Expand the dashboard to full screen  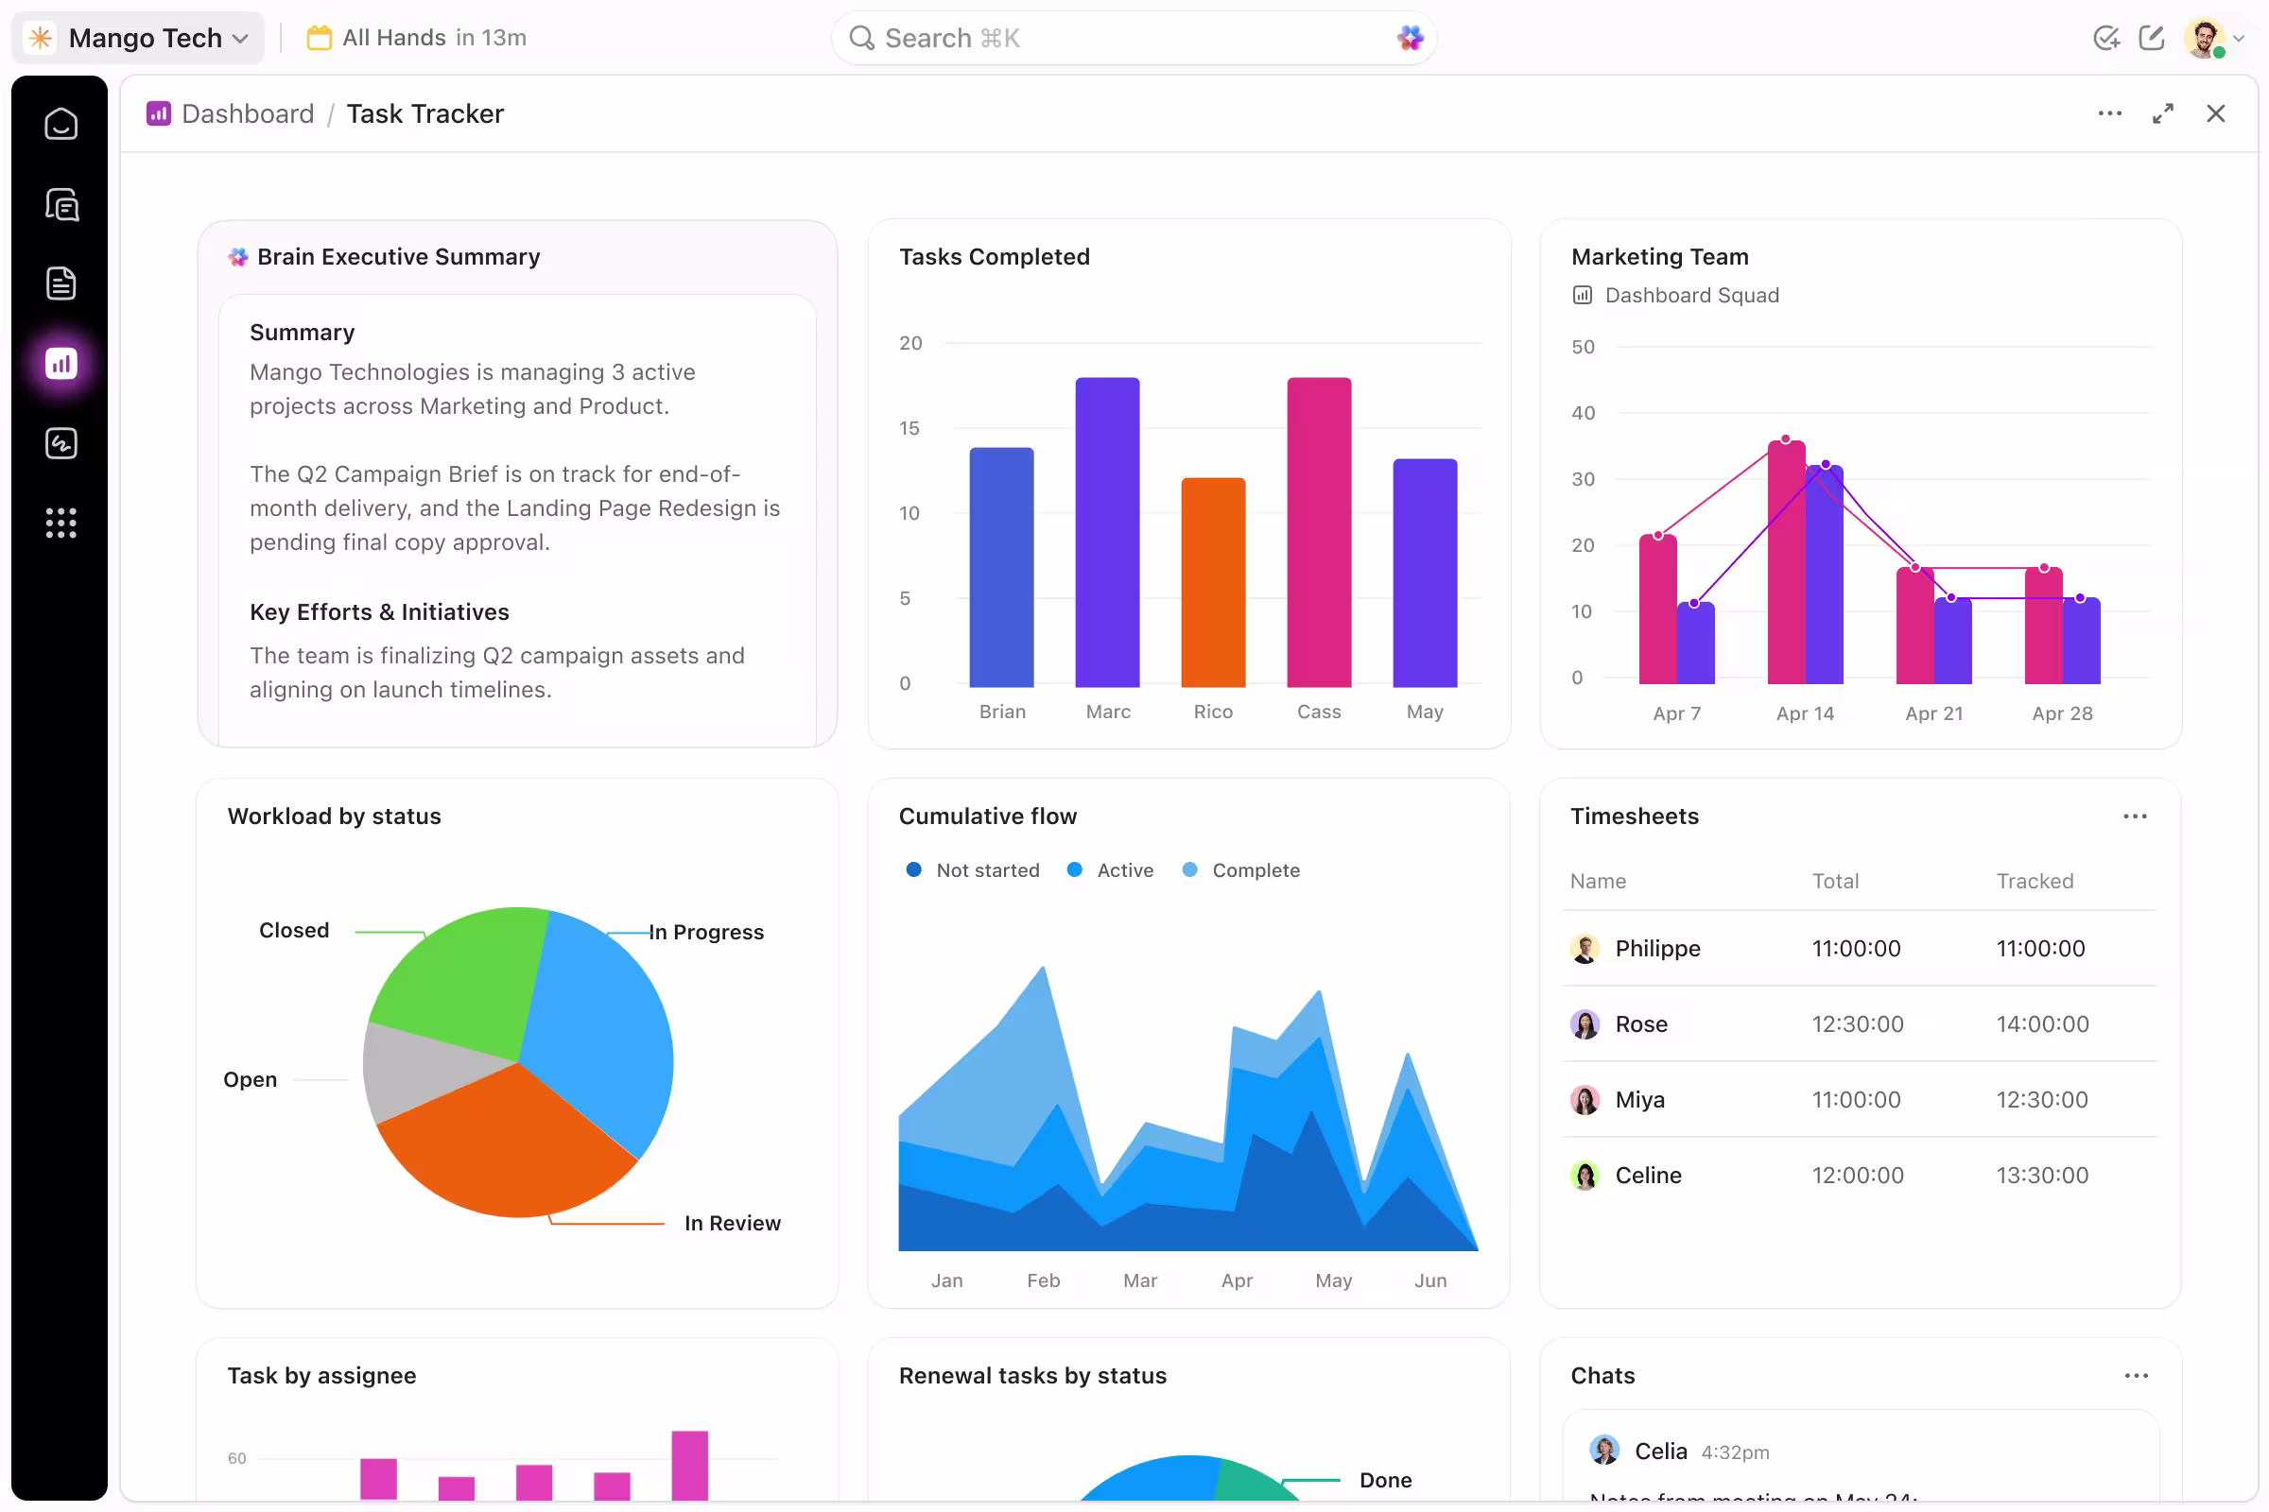(x=2162, y=113)
